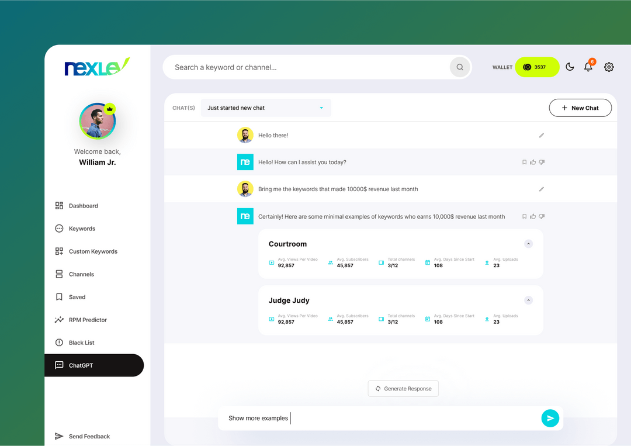This screenshot has width=631, height=446.
Task: Bookmark the Certainly response message
Action: (524, 216)
